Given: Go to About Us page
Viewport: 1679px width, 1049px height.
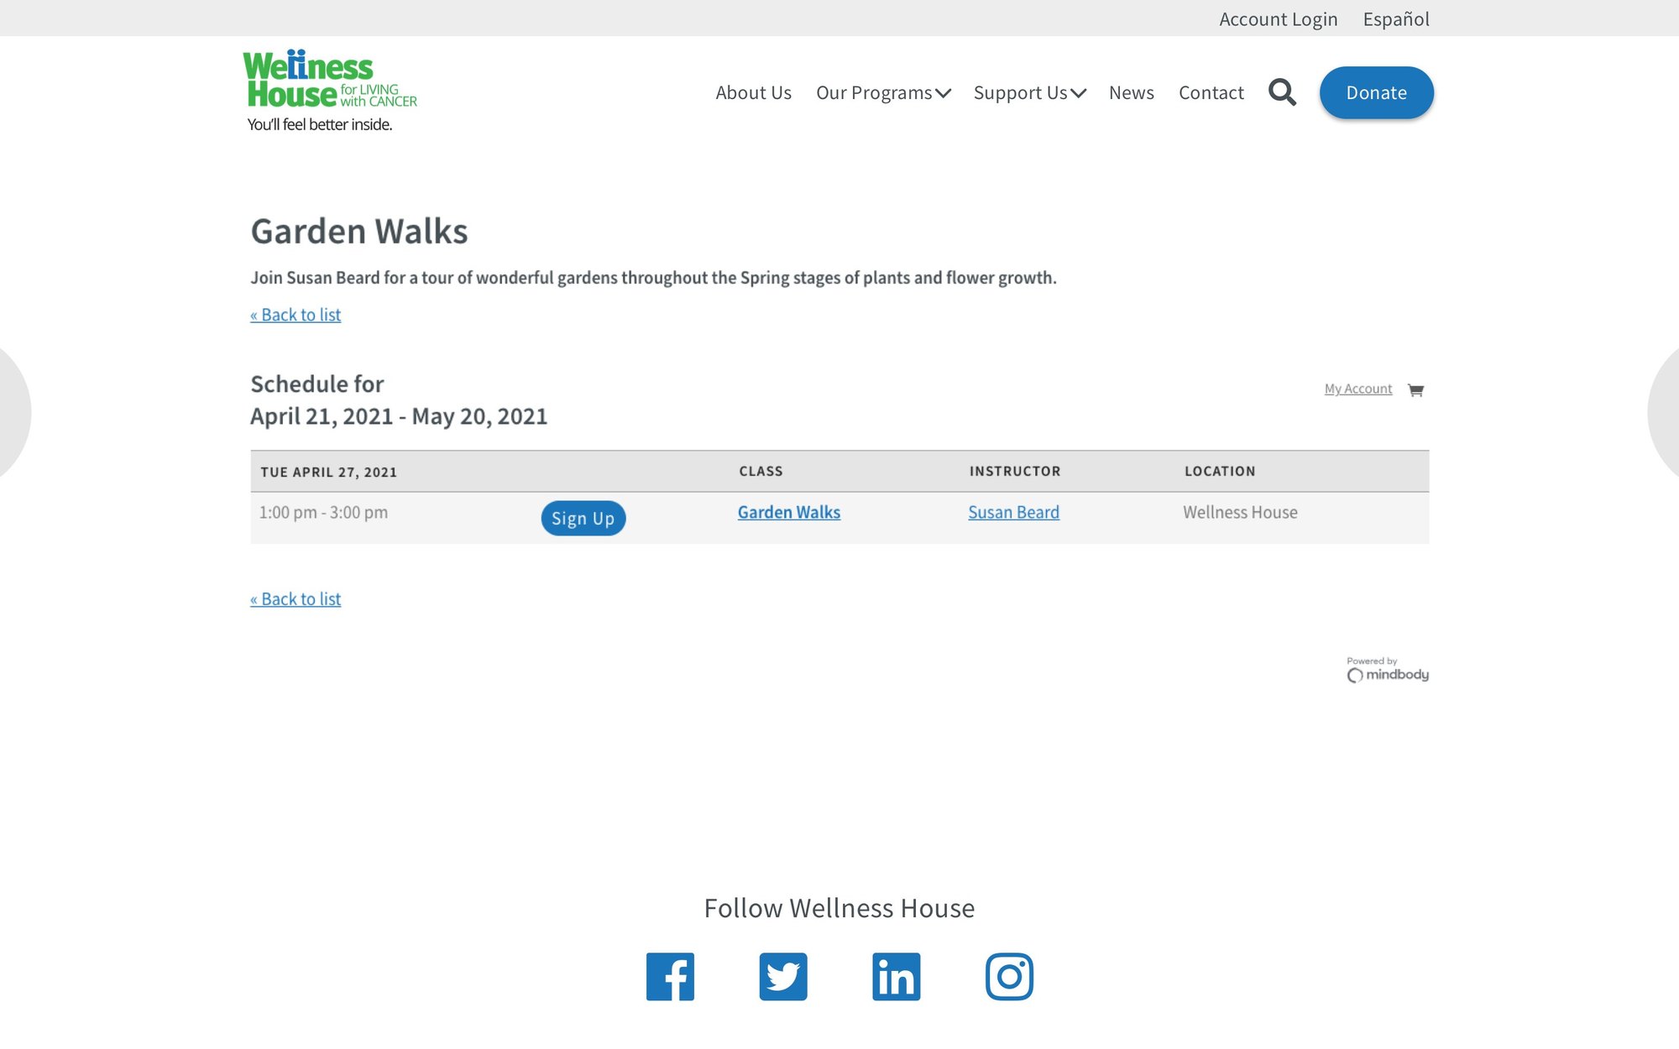Looking at the screenshot, I should point(753,92).
